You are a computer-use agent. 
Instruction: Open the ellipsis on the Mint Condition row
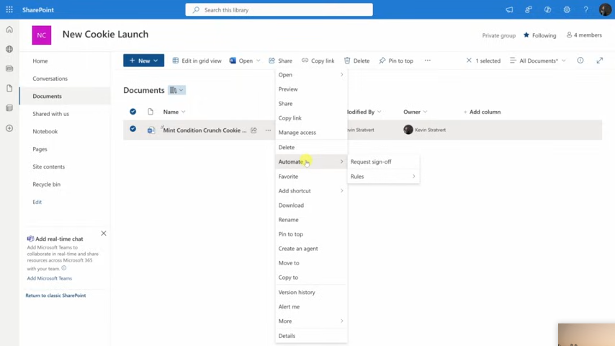(x=268, y=130)
